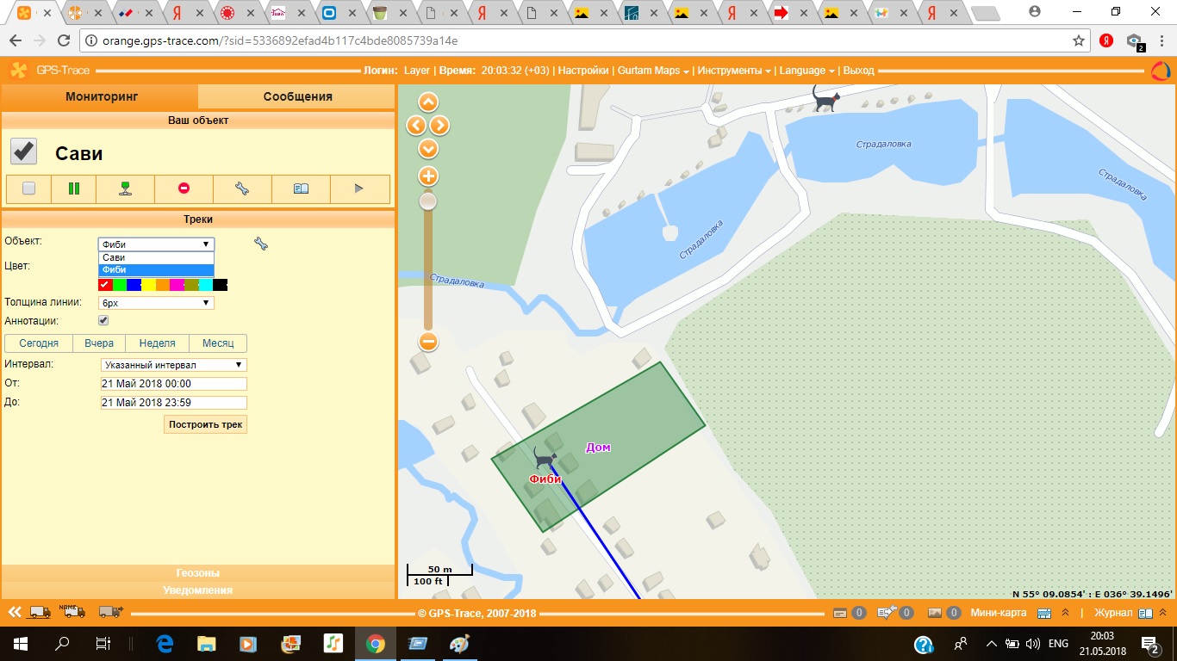Click the Построить трек button
This screenshot has height=661, width=1177.
[205, 424]
